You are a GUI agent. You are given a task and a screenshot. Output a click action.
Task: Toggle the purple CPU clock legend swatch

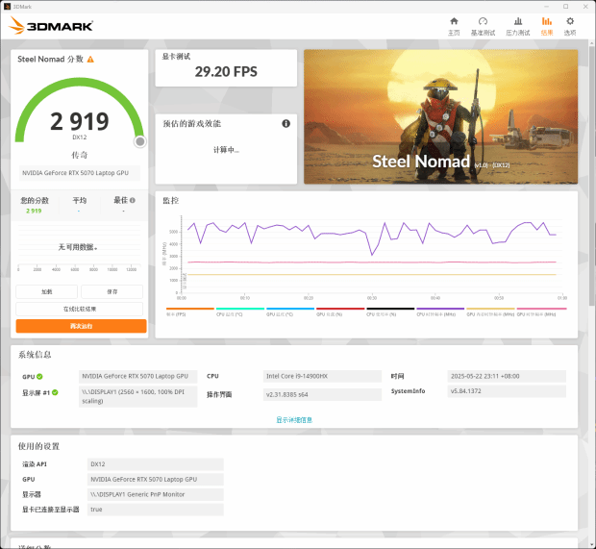click(x=440, y=309)
